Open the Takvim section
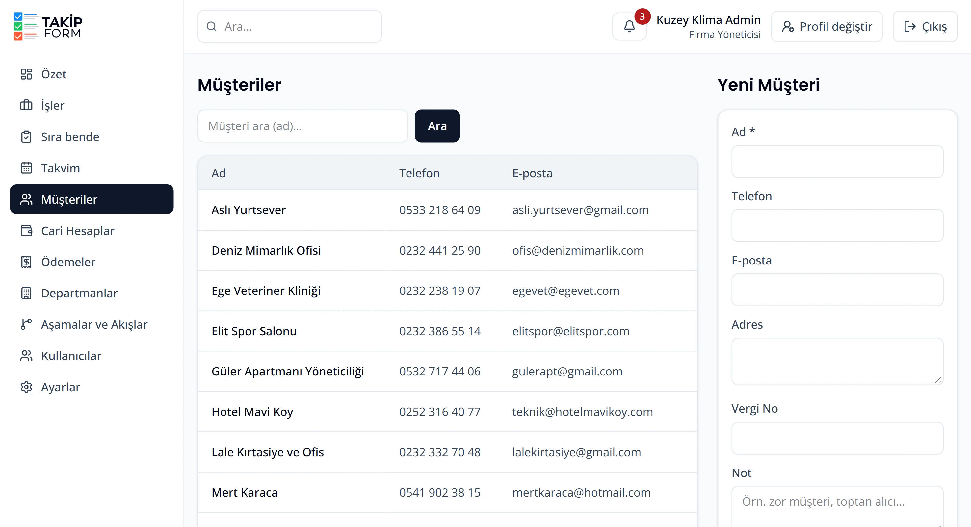971x527 pixels. click(x=92, y=168)
